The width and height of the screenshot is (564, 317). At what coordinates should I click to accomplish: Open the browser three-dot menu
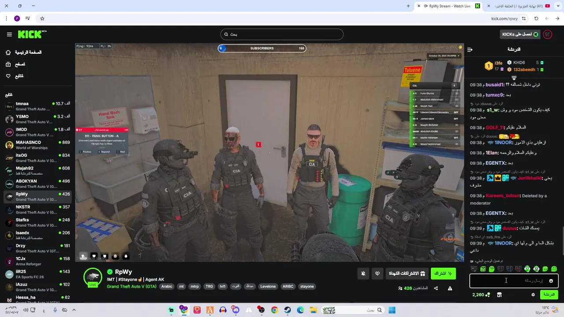click(6, 18)
